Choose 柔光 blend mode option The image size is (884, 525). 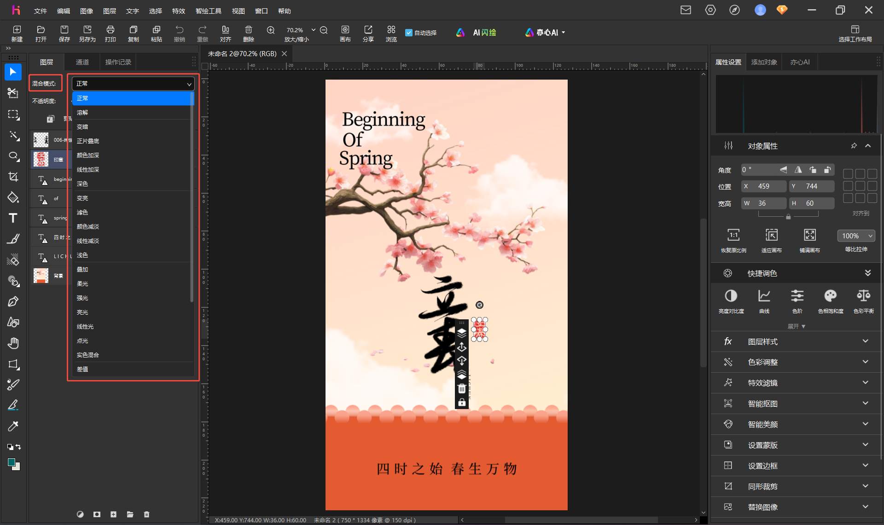pyautogui.click(x=133, y=283)
